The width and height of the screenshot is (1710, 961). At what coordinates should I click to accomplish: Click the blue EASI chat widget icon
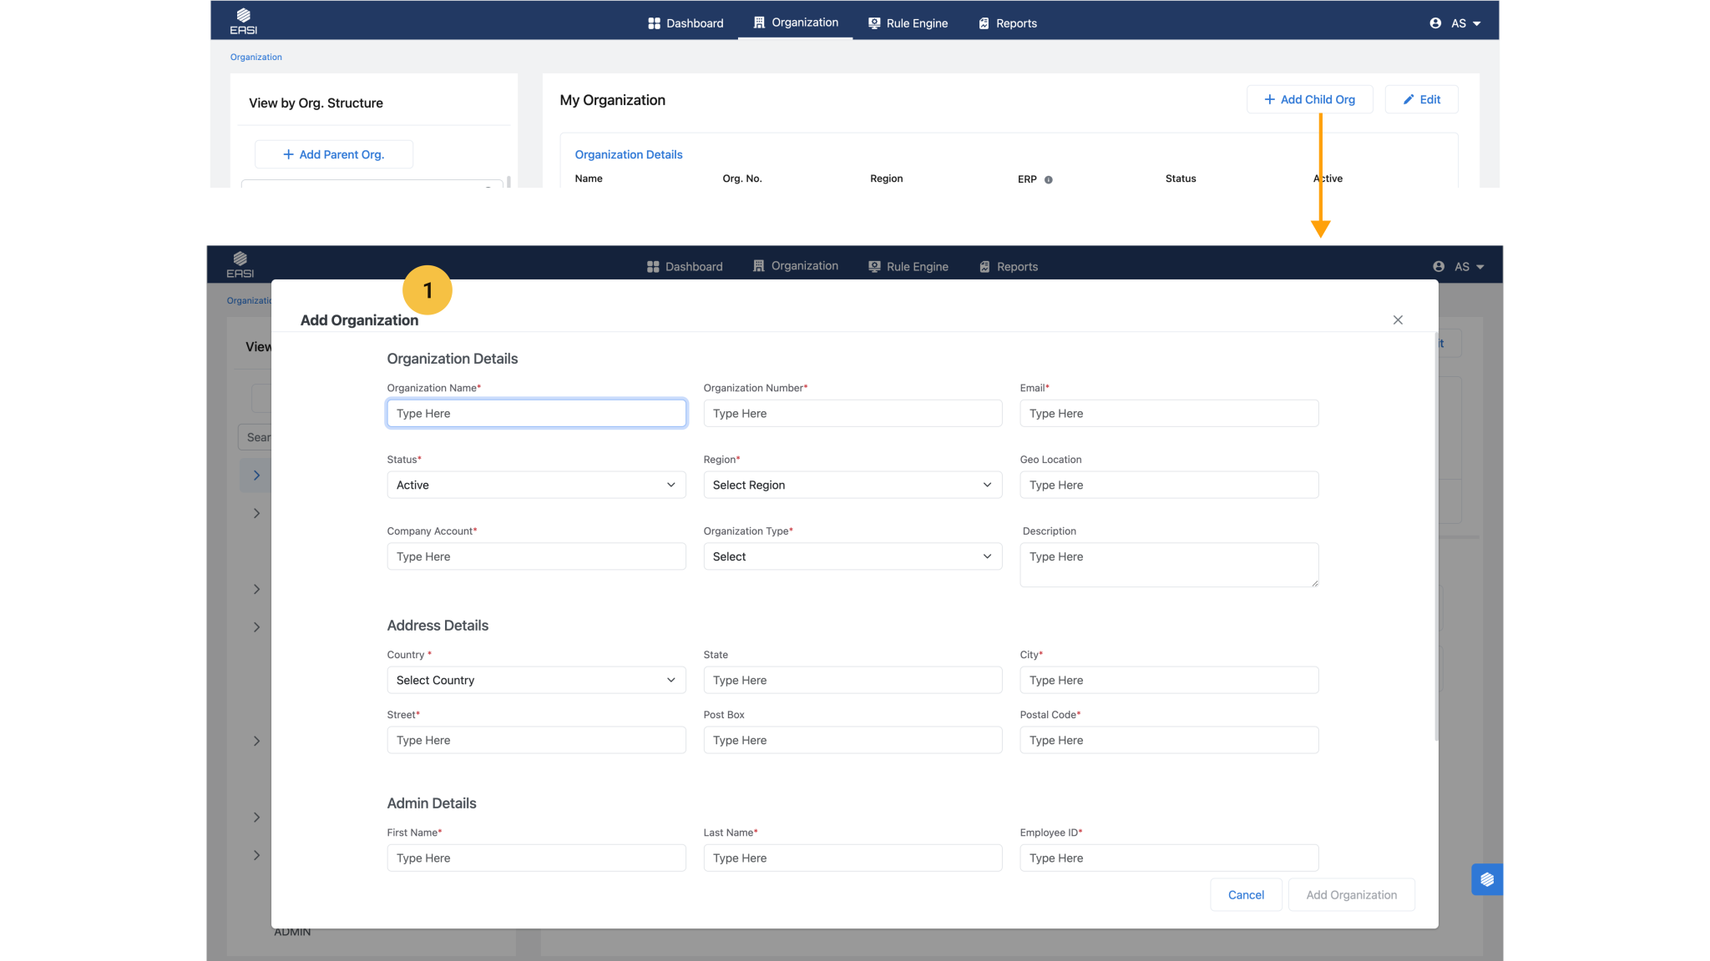coord(1486,879)
